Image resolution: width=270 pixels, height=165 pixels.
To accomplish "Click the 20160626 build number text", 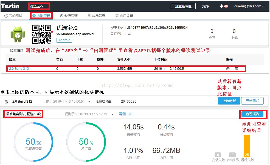I will (128, 102).
